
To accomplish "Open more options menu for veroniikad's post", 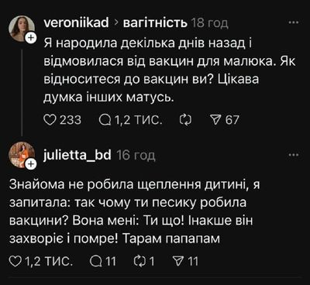I will [294, 22].
